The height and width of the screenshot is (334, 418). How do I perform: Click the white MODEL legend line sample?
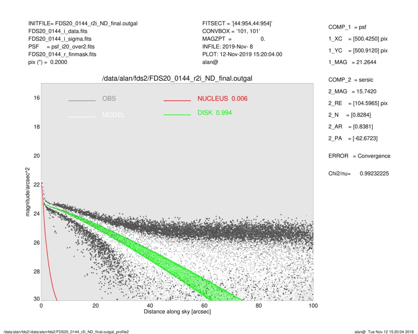[82, 117]
